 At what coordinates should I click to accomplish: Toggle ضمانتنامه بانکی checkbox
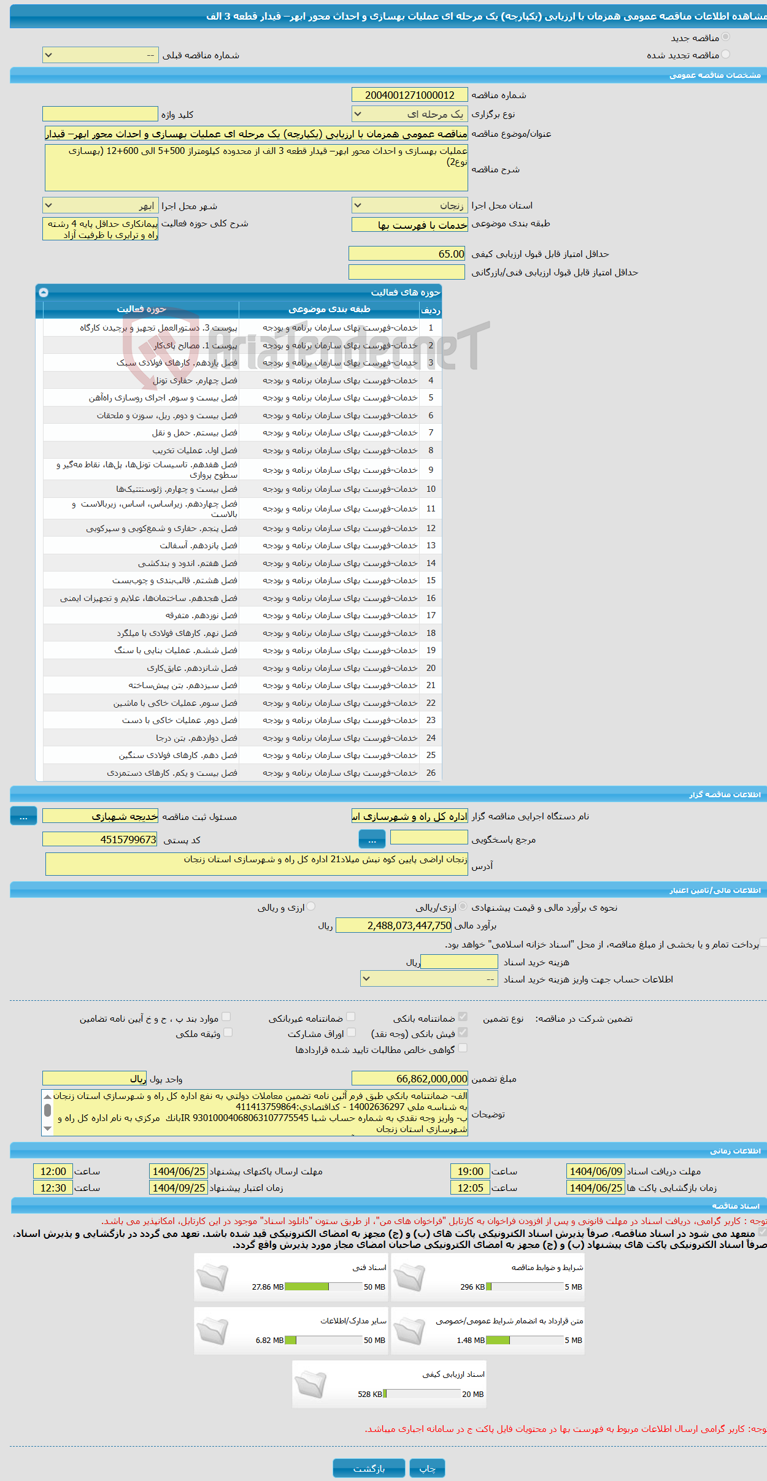tap(463, 1017)
